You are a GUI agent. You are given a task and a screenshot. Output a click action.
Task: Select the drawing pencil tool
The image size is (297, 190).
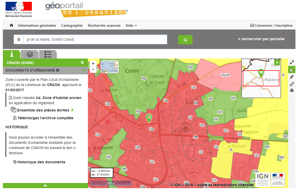(x=292, y=77)
